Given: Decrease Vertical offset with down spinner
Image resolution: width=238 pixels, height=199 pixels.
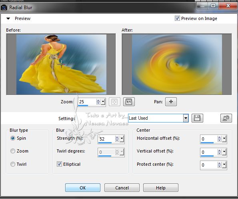Looking at the screenshot, I should tap(220, 153).
